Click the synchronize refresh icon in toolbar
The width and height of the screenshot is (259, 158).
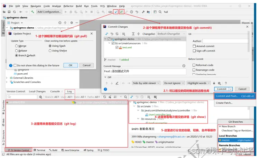point(15,12)
